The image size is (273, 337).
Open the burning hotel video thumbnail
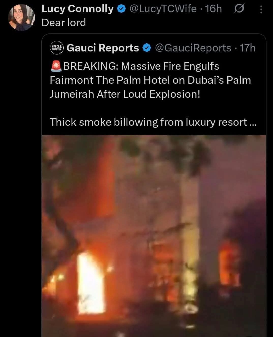pos(154,236)
